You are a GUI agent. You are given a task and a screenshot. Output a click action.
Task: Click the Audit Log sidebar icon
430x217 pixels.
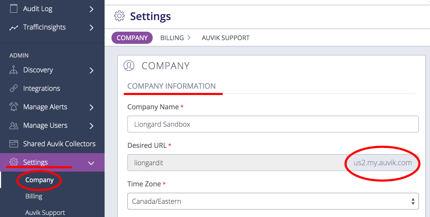[x=14, y=9]
